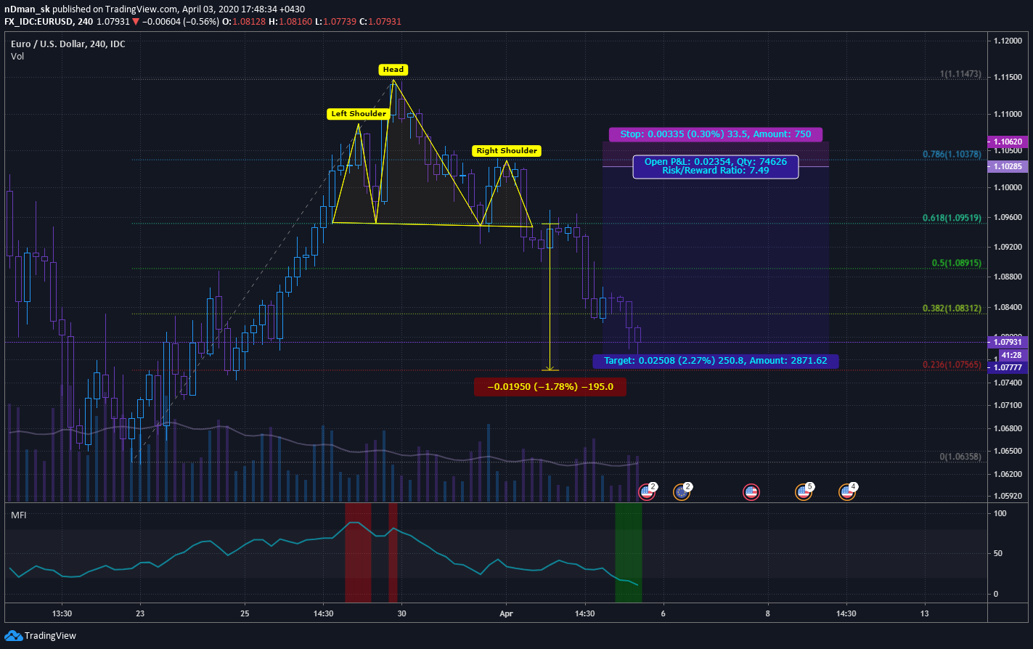Click the 1.10620 price tag on the axis

[x=1009, y=142]
